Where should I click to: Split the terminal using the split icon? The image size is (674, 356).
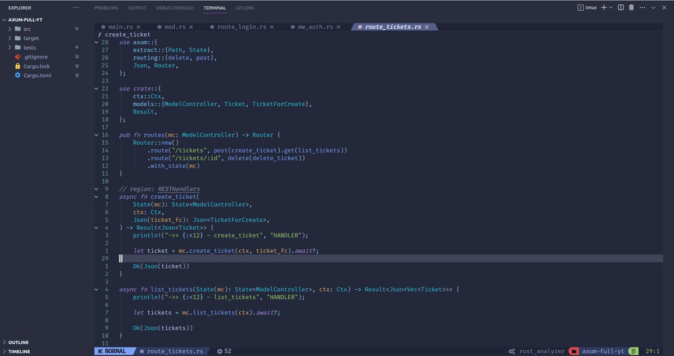[621, 7]
